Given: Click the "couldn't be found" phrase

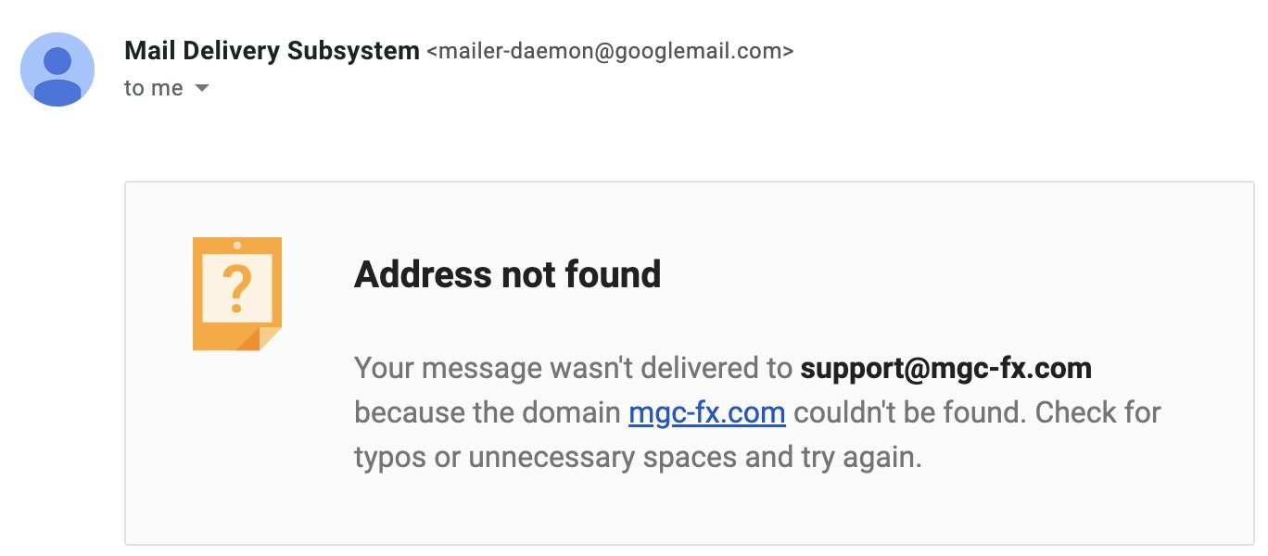Looking at the screenshot, I should coord(908,412).
